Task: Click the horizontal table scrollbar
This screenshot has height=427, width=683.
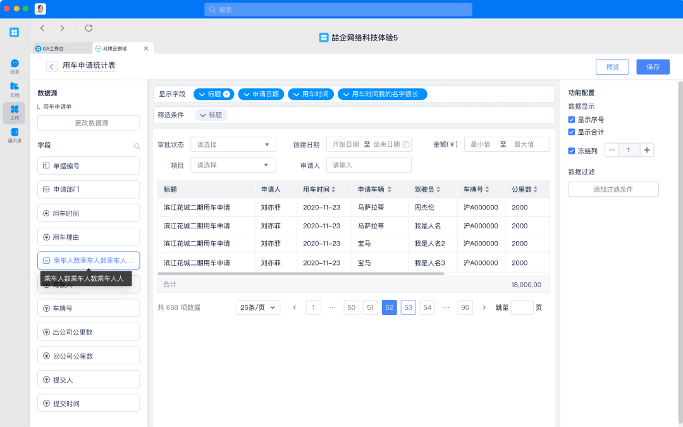Action: (301, 274)
